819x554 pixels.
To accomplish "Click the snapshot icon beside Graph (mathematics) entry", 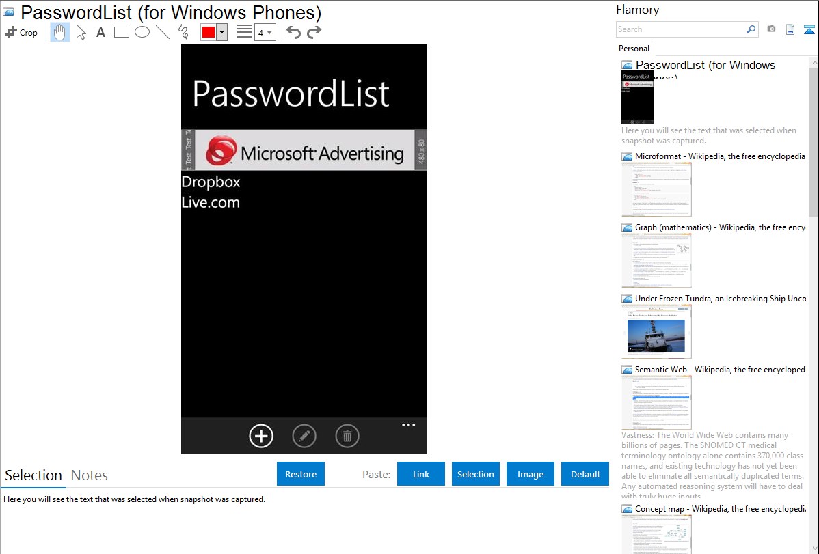I will click(628, 227).
